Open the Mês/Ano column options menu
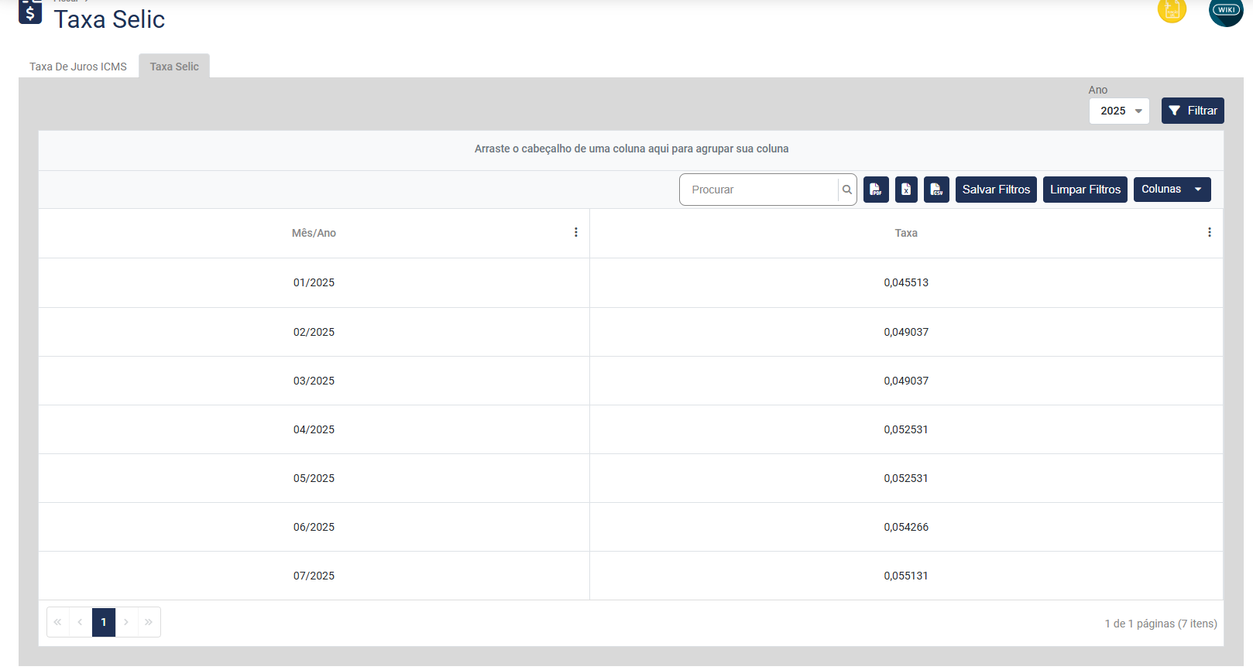This screenshot has height=670, width=1253. pyautogui.click(x=576, y=232)
